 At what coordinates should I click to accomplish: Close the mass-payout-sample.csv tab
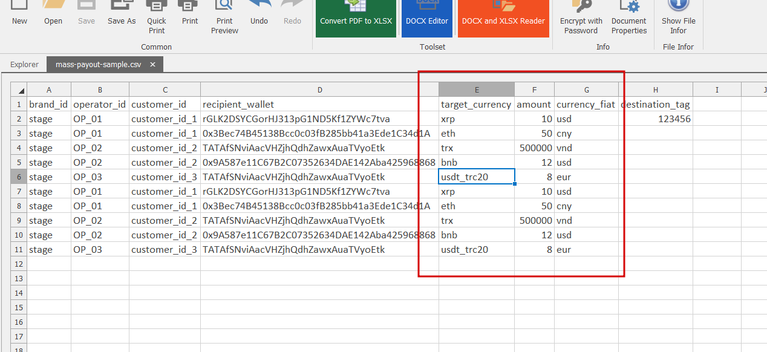tap(153, 64)
